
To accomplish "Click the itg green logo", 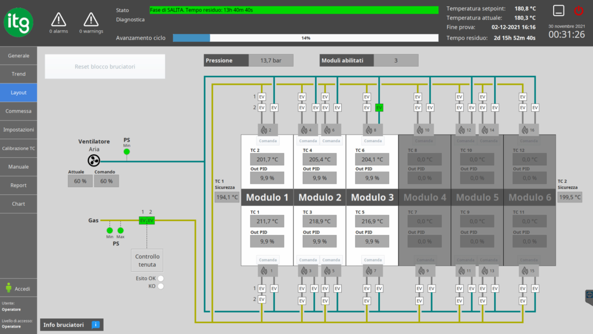I will [x=19, y=23].
